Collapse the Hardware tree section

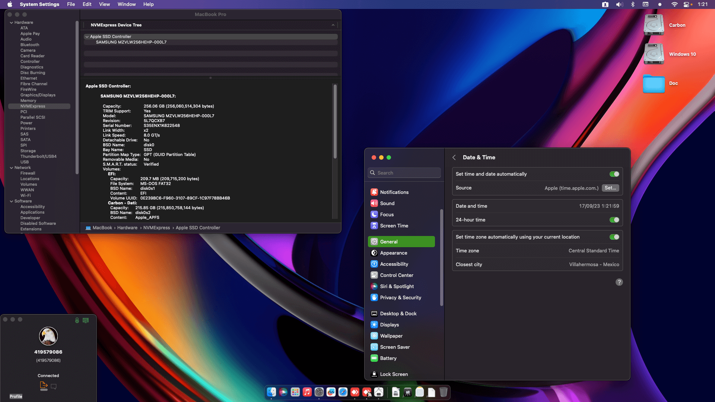(x=12, y=23)
